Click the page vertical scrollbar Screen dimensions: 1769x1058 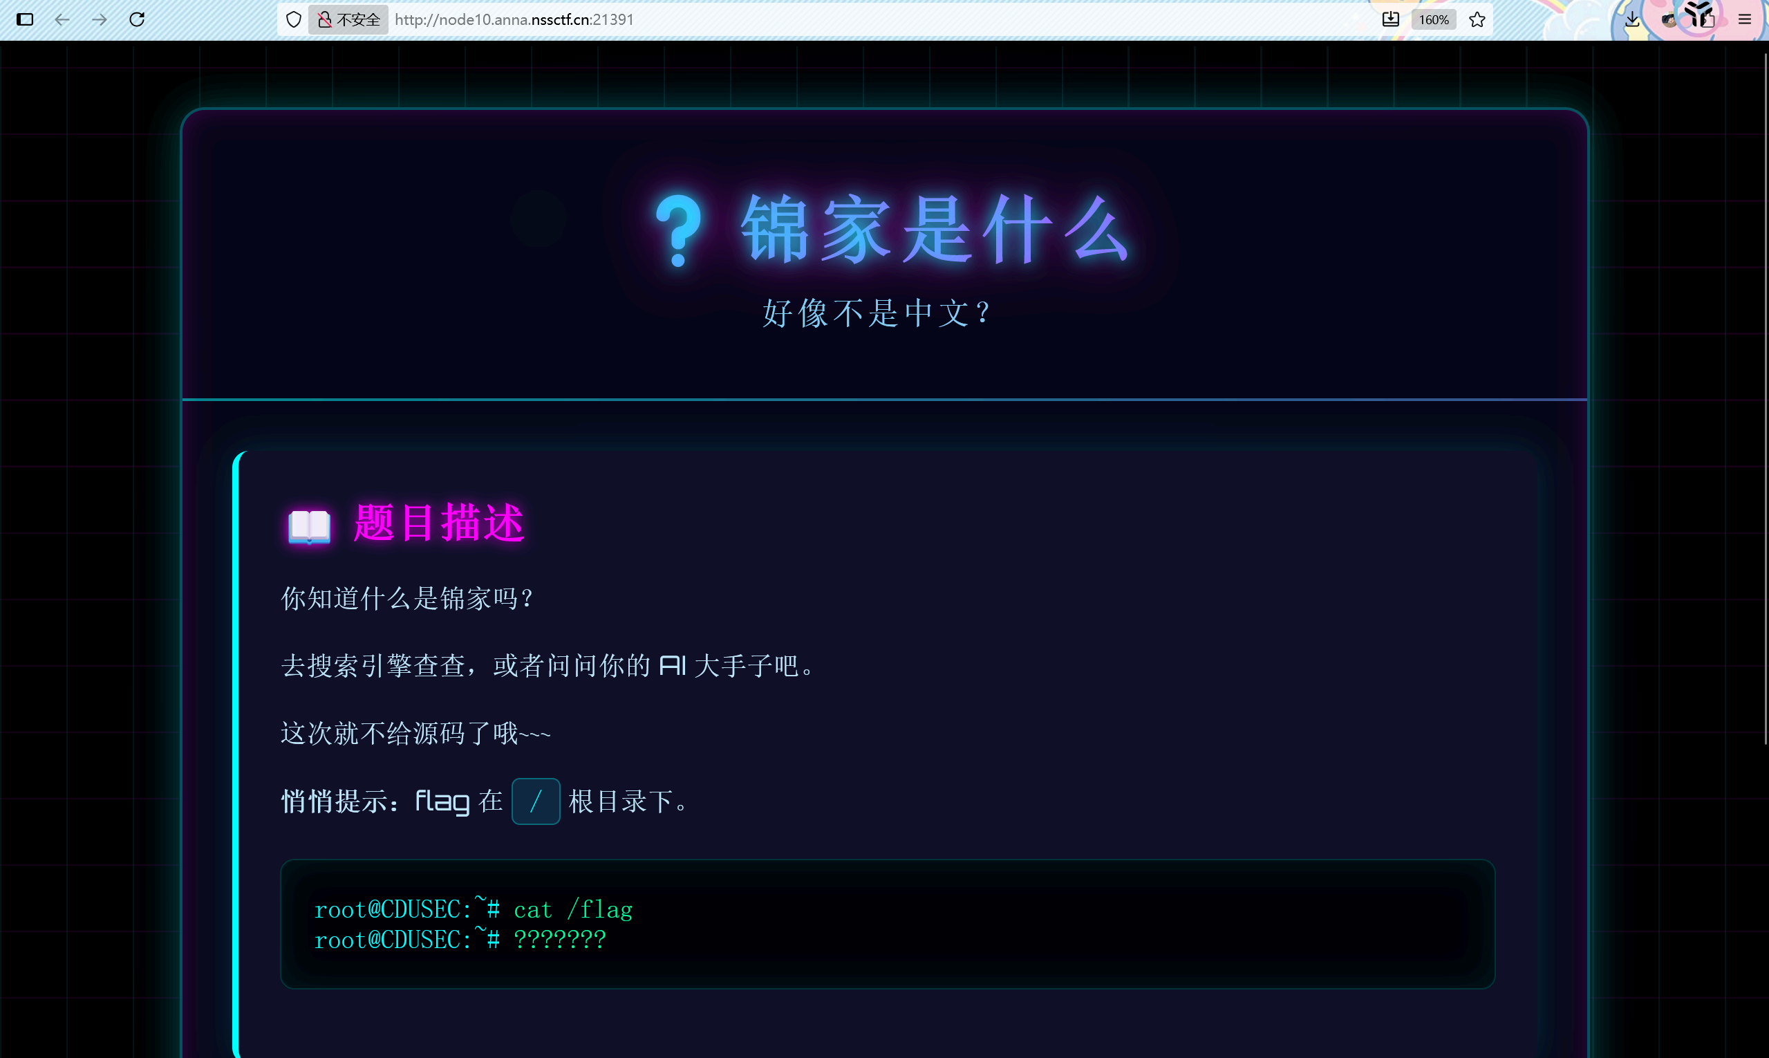(x=1765, y=399)
